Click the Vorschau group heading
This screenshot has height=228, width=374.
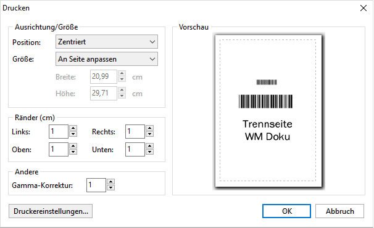point(194,27)
